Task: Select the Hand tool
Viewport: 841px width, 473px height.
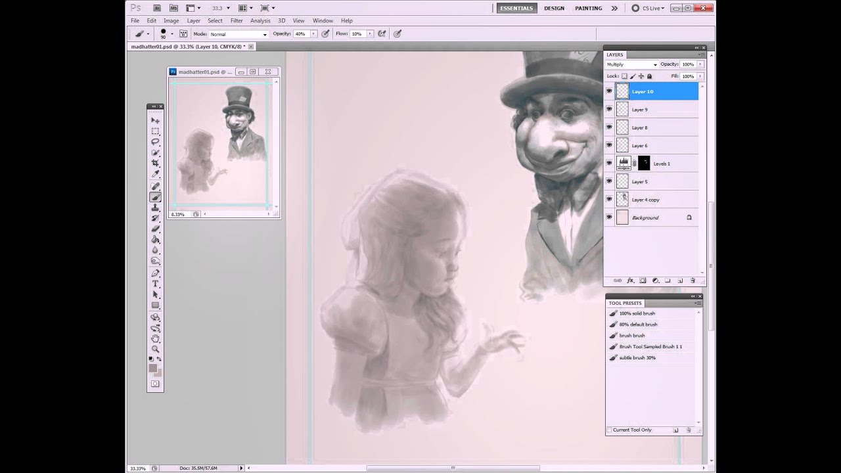Action: pos(155,338)
